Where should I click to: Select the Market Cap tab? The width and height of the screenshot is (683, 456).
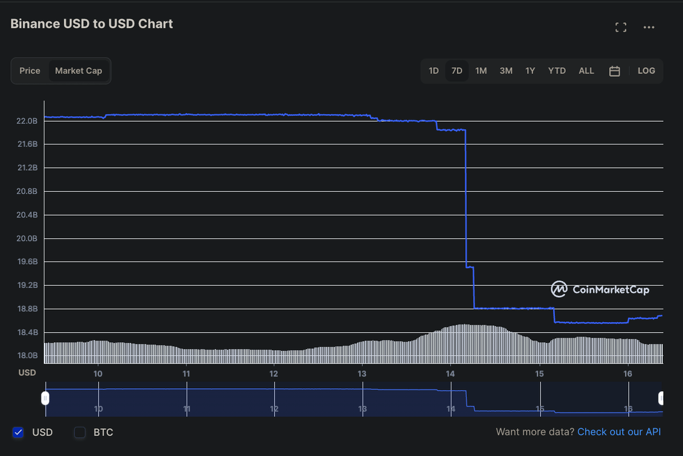pos(79,71)
